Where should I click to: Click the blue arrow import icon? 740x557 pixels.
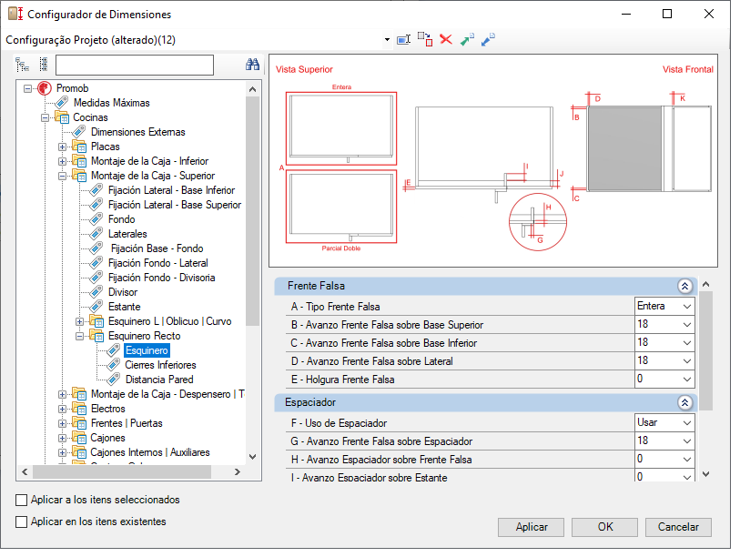[x=488, y=40]
